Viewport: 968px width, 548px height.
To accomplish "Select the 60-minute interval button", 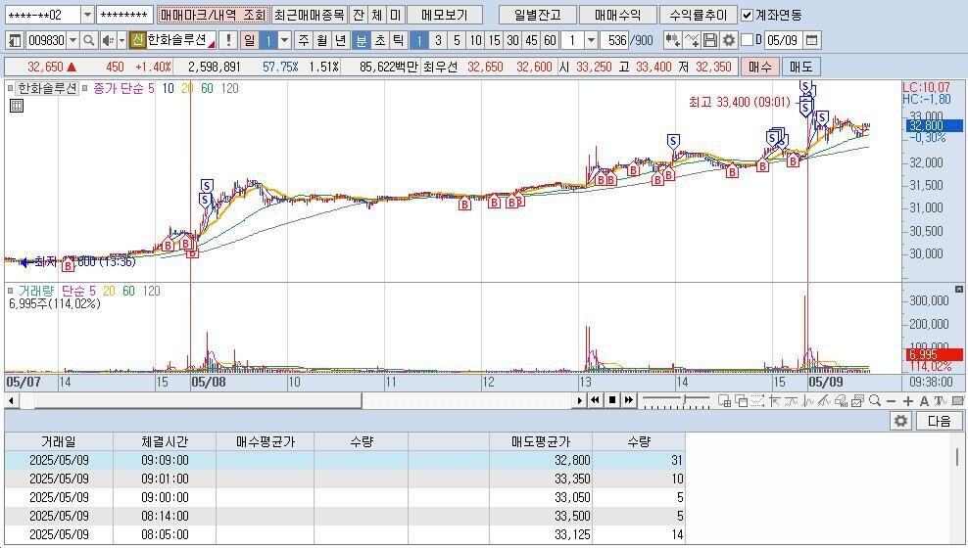I will point(550,40).
